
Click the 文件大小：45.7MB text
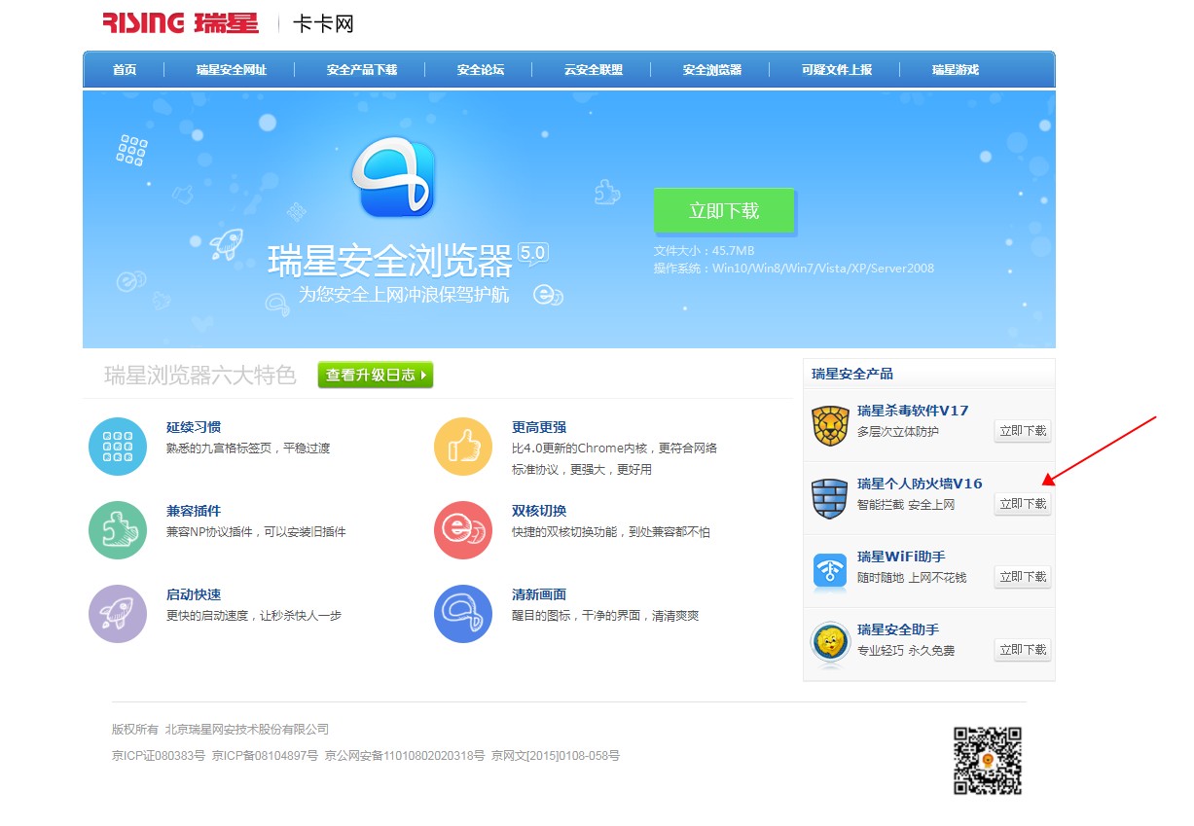tap(705, 251)
